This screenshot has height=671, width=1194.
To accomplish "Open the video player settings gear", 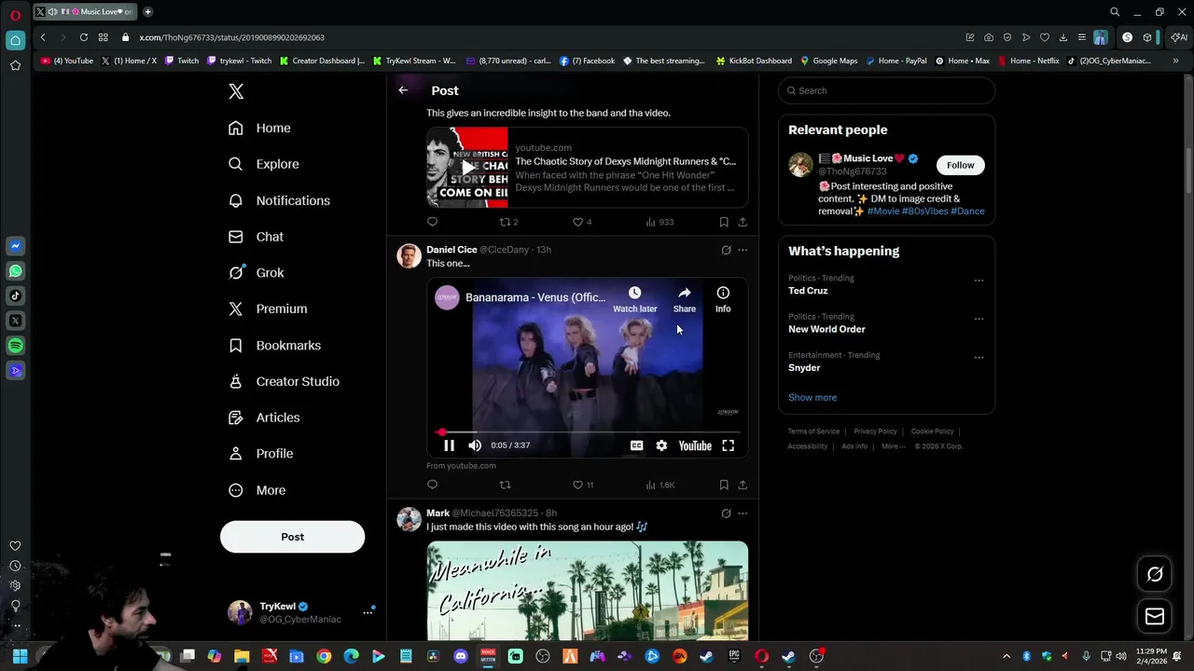I will (x=661, y=445).
